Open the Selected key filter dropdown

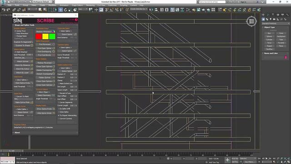248,159
